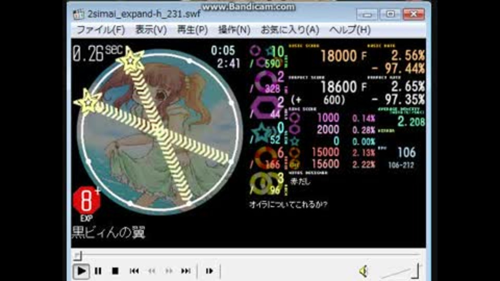Click the fast-forward button

[x=169, y=271]
